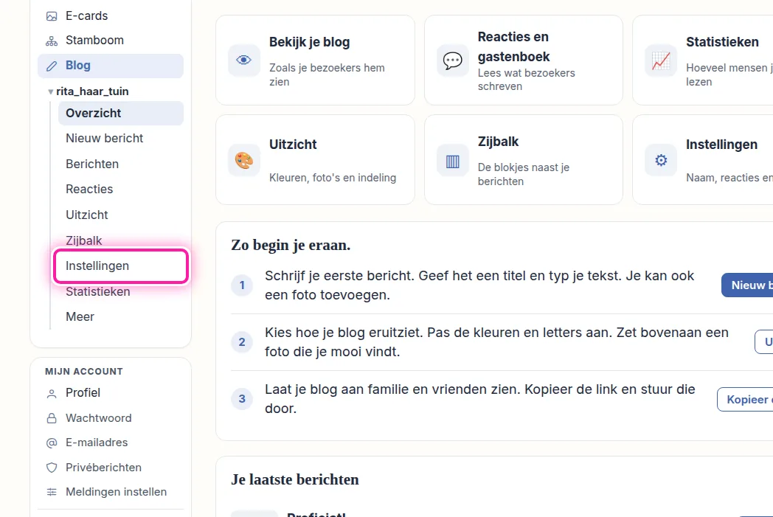Click the speech bubble icon for Reacties en gastenboek
The image size is (773, 517).
[452, 60]
